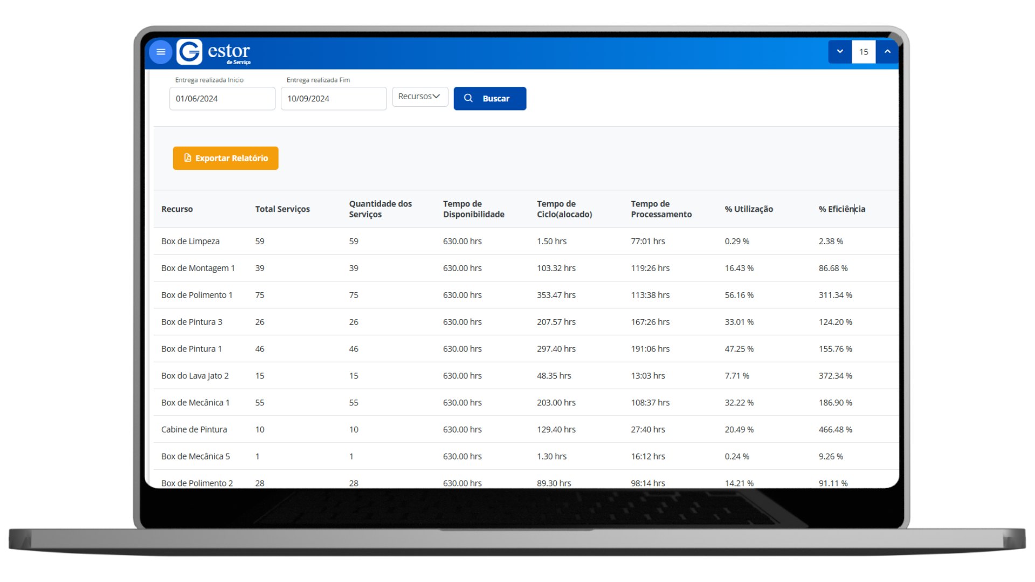The image size is (1035, 582).
Task: Expand the Recursos dropdown
Action: click(420, 96)
